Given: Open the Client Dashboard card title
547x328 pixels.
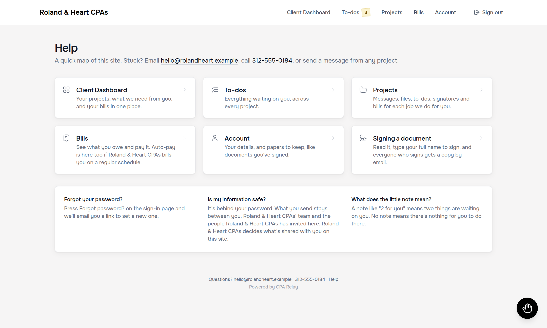Looking at the screenshot, I should point(102,90).
